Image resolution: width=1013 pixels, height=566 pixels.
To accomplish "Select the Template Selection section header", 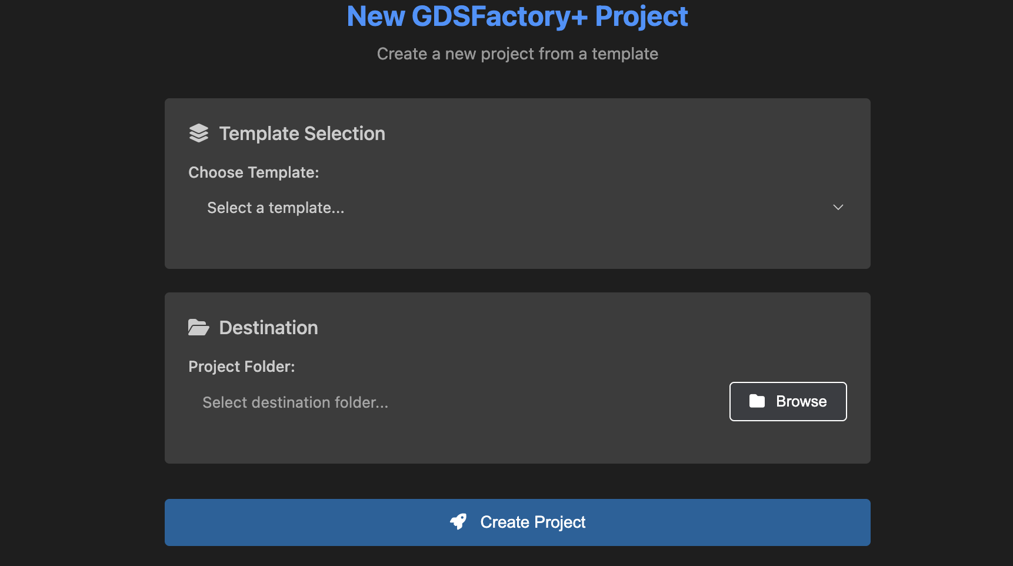I will coord(302,133).
